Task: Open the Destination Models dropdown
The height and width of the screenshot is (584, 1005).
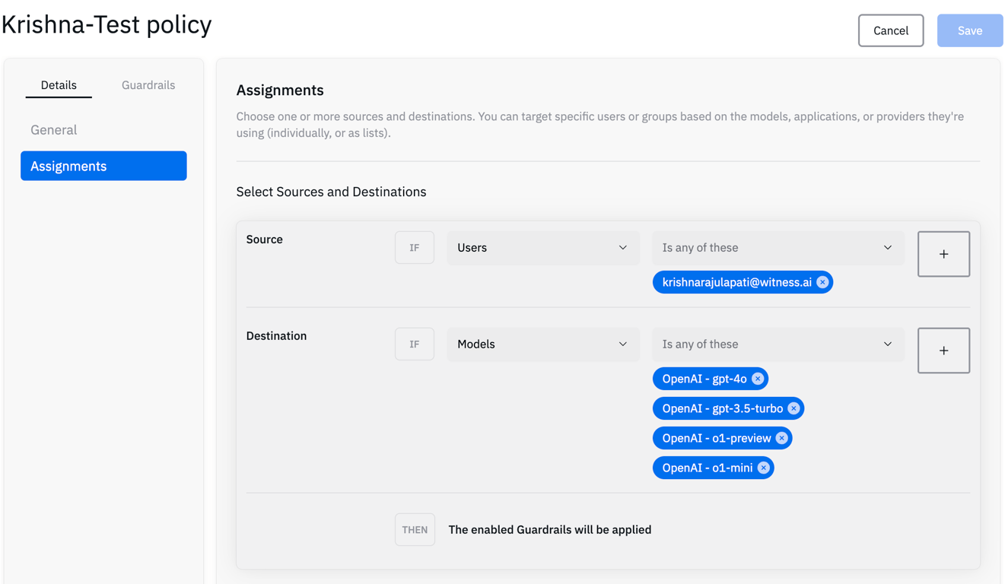Action: pyautogui.click(x=542, y=344)
